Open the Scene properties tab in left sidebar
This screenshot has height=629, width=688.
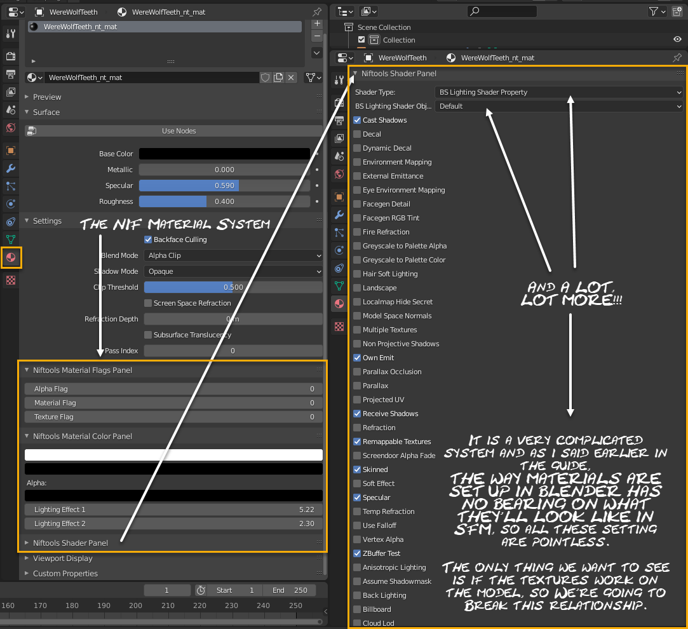[x=11, y=110]
